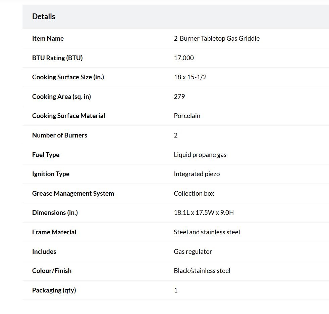Select the Includes label
329x314 pixels.
point(44,251)
